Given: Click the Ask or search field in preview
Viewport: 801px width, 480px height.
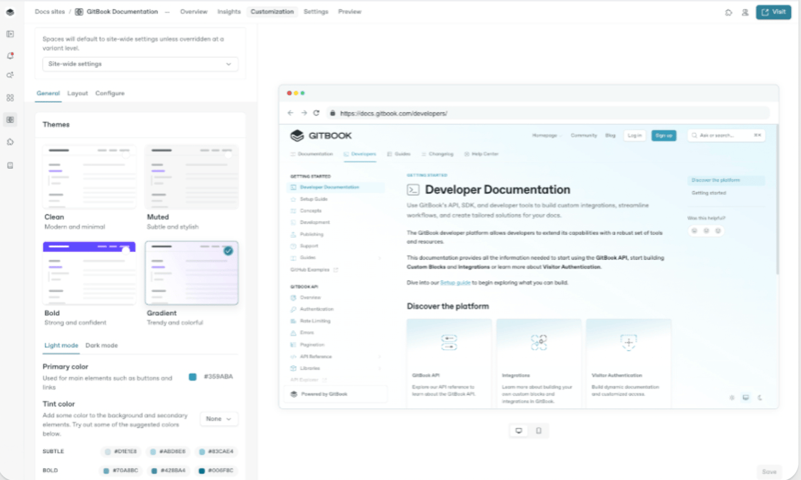Looking at the screenshot, I should pos(727,136).
